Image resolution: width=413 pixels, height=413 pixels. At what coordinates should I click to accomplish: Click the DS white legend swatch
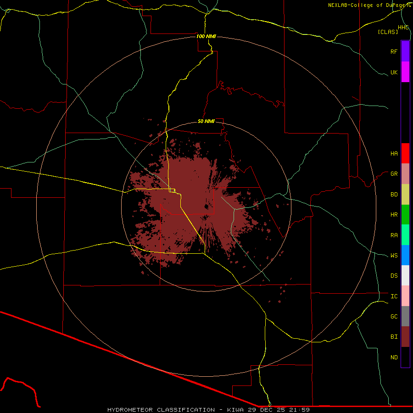tap(405, 275)
